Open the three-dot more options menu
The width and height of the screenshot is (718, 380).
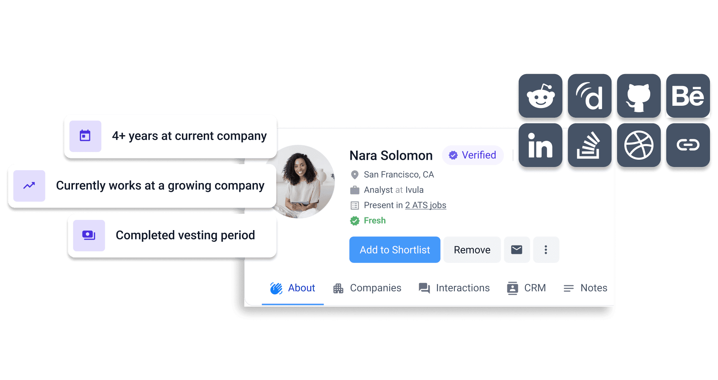pos(546,250)
